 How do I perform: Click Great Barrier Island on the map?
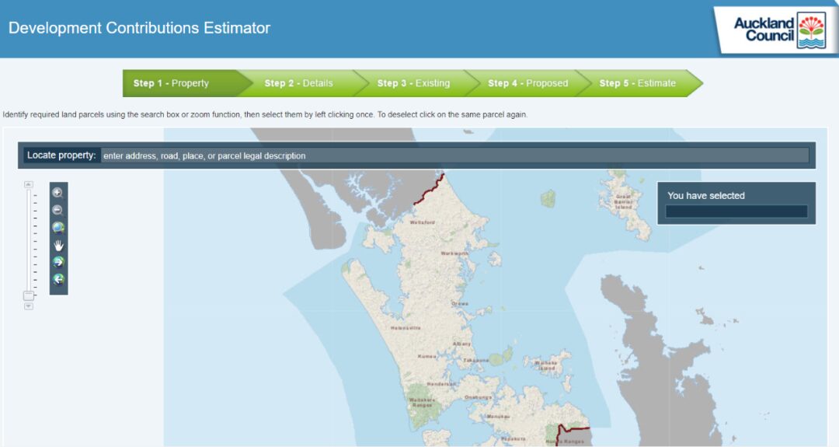tap(625, 204)
